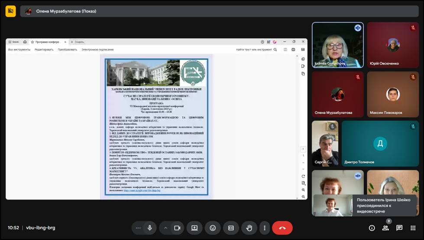
Task: Open the meeting chat panel
Action: [x=399, y=228]
